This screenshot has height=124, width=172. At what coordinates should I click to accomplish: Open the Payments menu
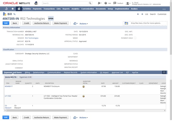point(37,9)
